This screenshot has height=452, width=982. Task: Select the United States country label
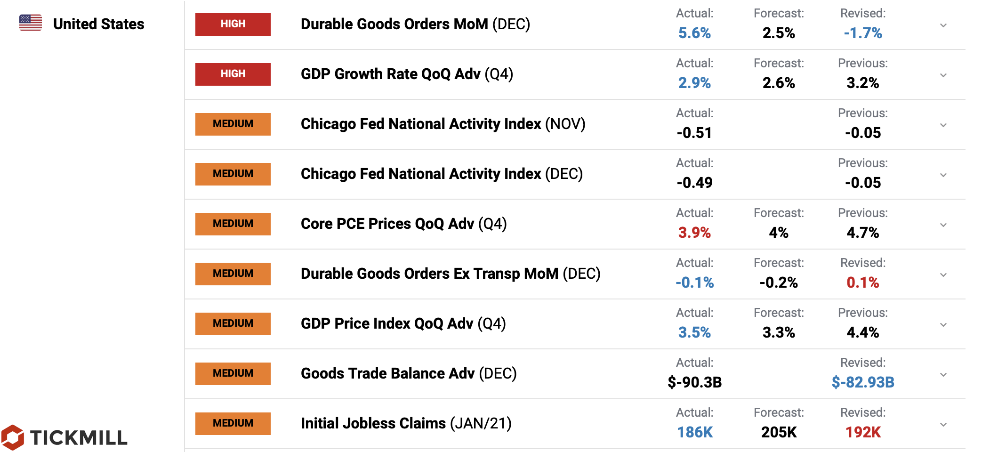98,24
